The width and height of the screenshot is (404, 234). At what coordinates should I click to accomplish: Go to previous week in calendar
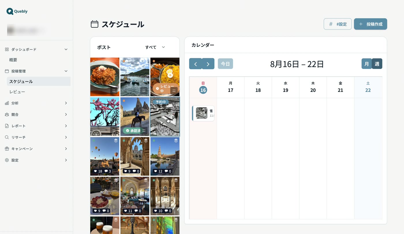click(x=195, y=64)
